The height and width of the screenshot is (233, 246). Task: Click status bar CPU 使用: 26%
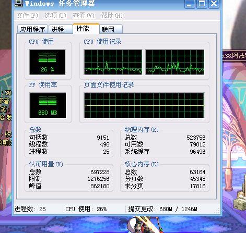tap(86, 209)
